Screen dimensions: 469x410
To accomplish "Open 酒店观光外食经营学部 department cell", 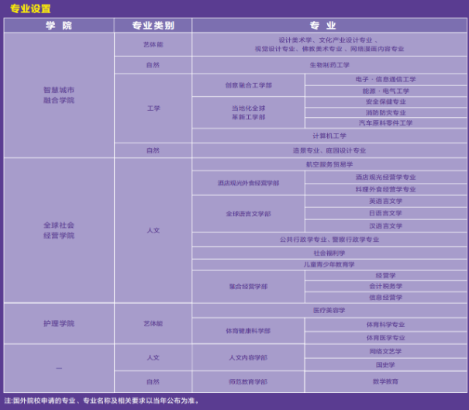I will click(248, 183).
